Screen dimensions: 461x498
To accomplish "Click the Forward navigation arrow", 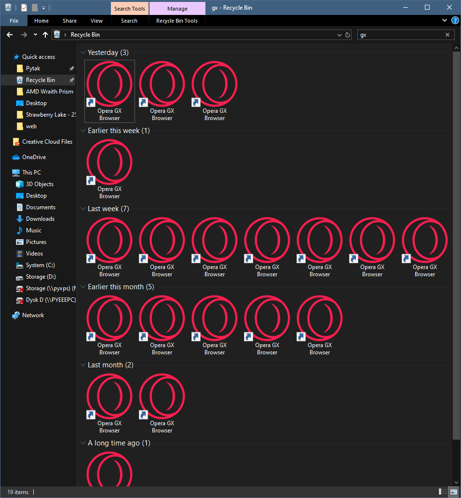I will click(24, 35).
